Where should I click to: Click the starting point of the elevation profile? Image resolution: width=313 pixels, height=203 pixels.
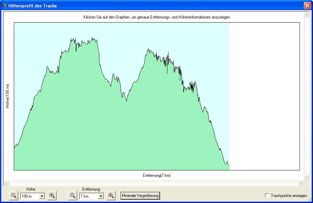coord(14,147)
